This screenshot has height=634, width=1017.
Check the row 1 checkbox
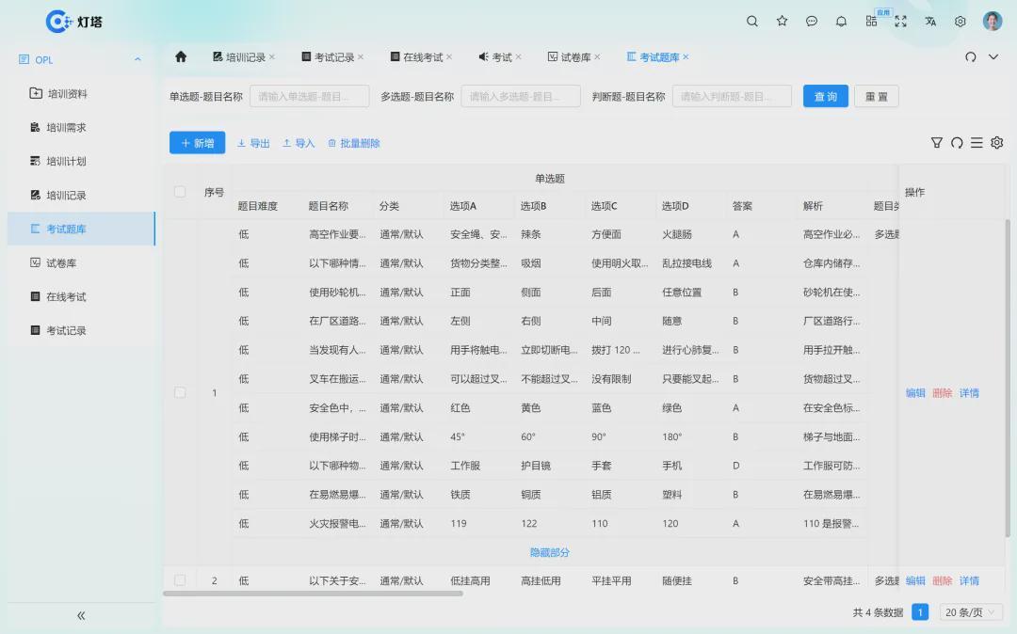(x=180, y=393)
